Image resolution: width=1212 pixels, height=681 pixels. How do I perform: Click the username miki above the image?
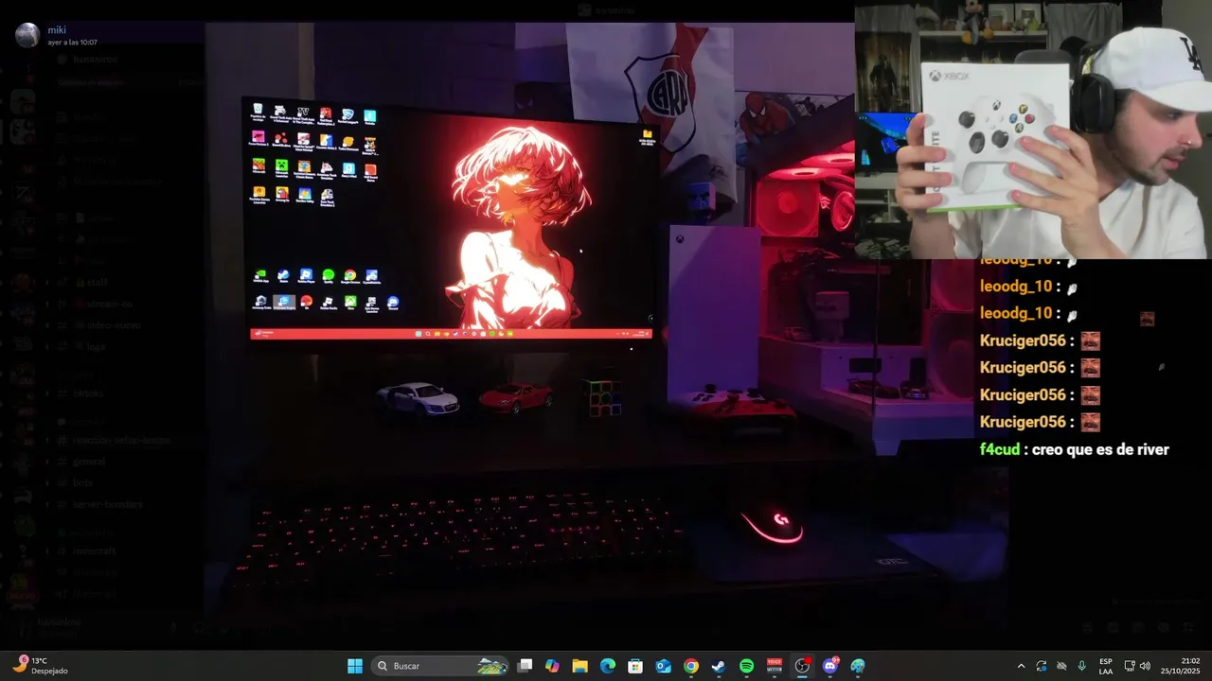pos(57,30)
